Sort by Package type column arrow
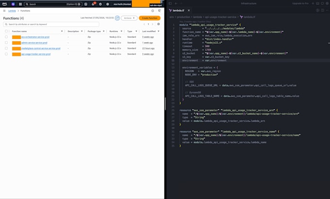This screenshot has width=330, height=199. 103,31
